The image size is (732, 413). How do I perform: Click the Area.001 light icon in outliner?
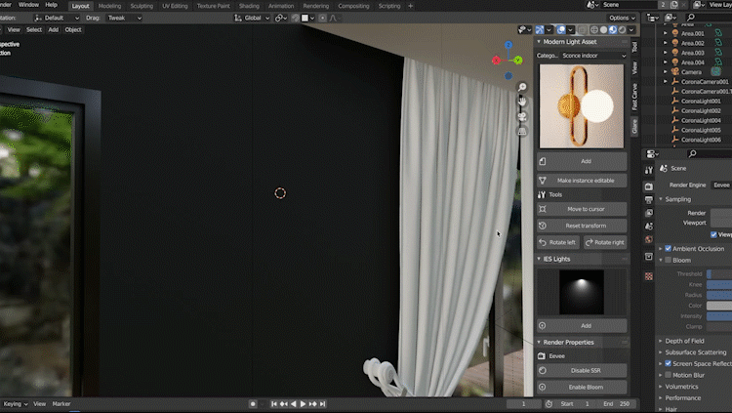(x=675, y=33)
